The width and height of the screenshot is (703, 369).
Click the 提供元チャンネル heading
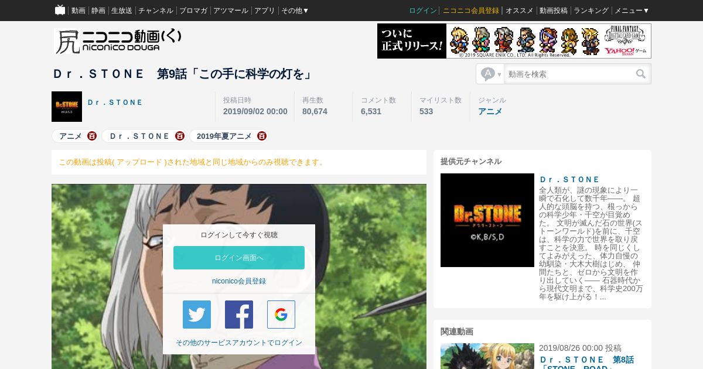[471, 161]
